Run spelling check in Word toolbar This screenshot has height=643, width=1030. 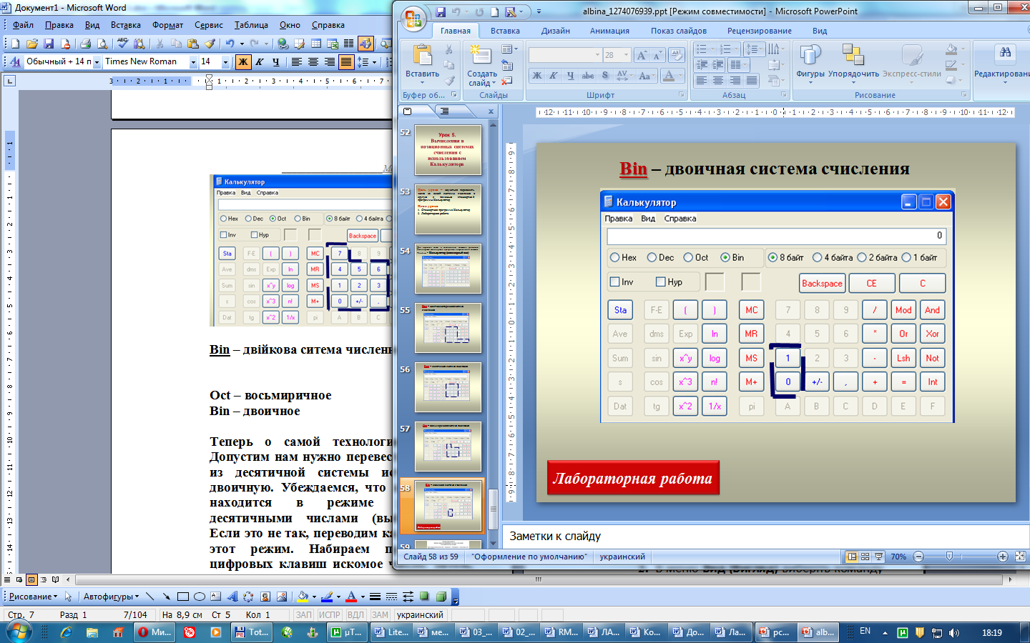pyautogui.click(x=123, y=44)
